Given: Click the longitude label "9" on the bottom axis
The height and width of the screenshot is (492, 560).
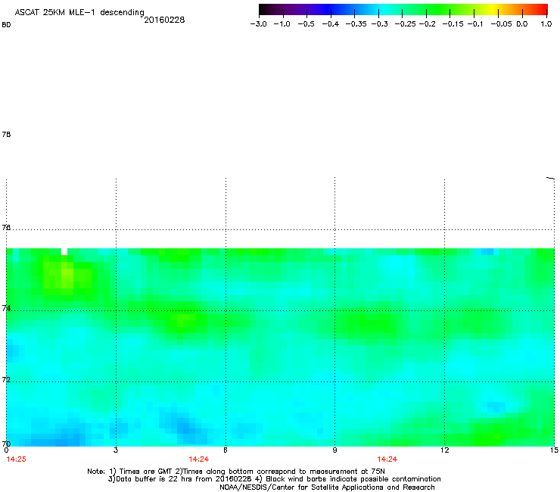Looking at the screenshot, I should tap(334, 450).
